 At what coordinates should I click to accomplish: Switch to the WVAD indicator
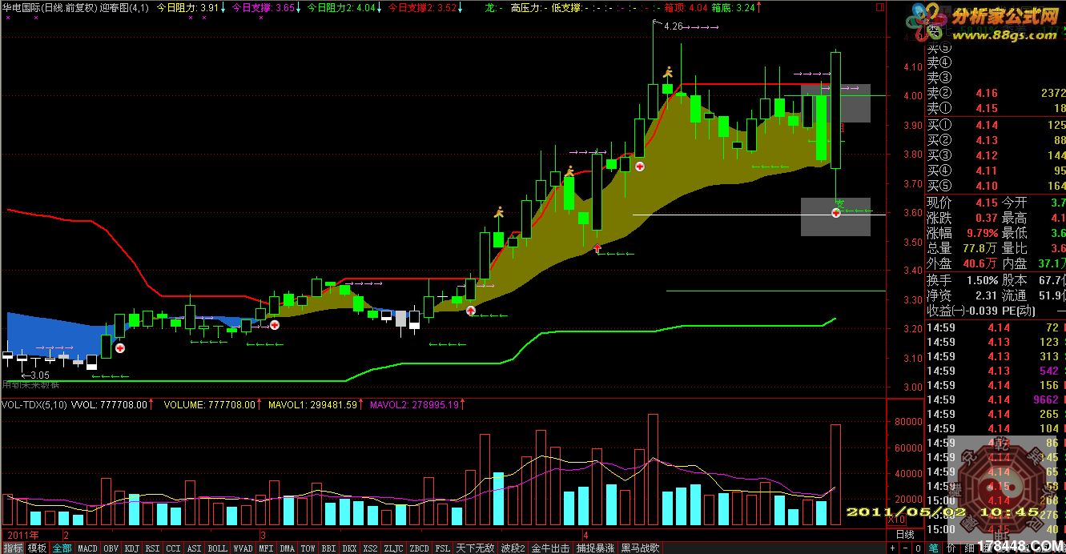coord(243,548)
